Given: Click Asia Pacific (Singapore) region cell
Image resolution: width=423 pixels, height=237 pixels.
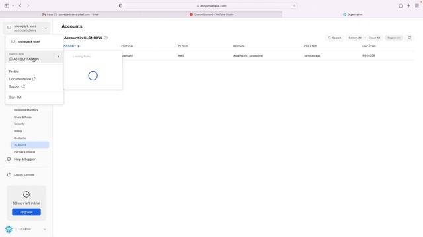Looking at the screenshot, I should pyautogui.click(x=248, y=55).
